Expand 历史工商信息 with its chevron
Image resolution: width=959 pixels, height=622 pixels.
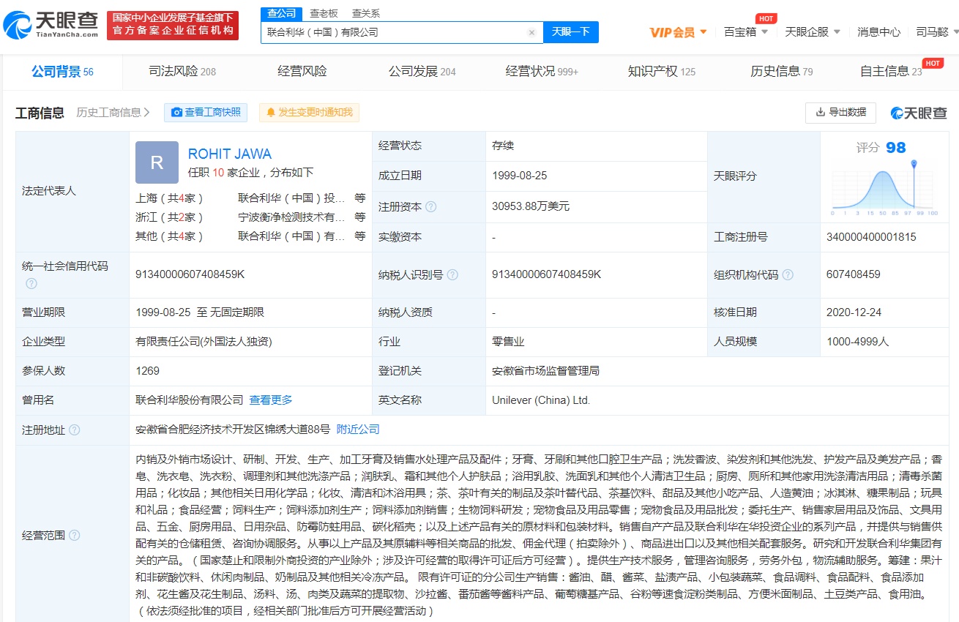click(x=113, y=112)
